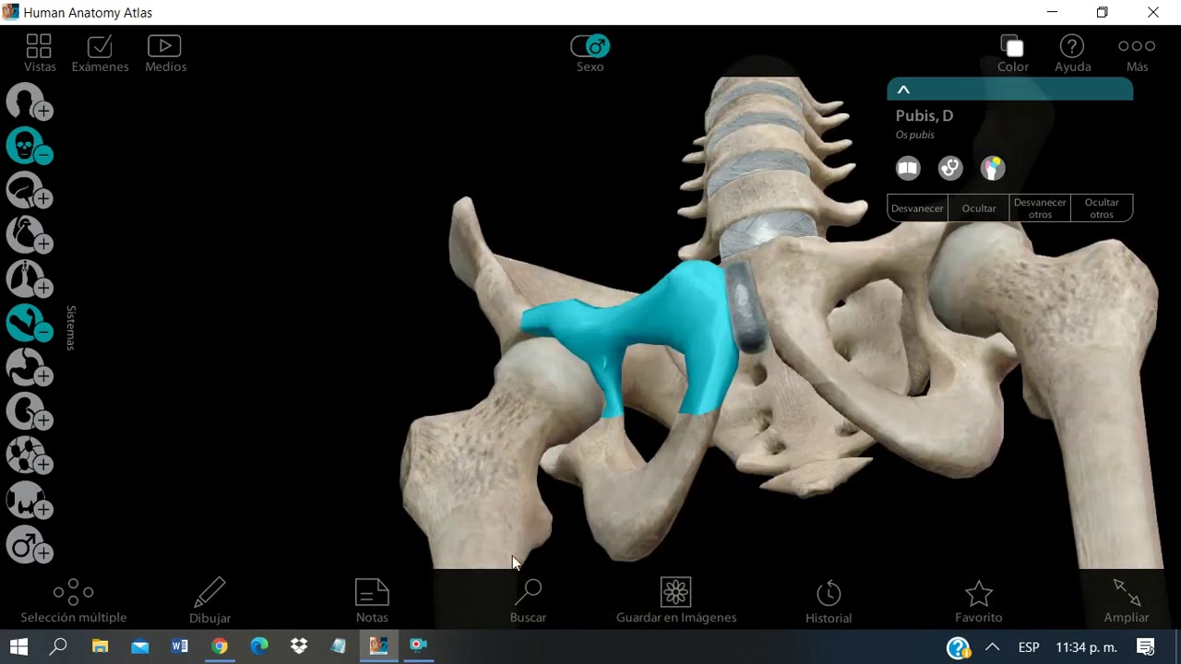Toggle the integumentary head silhouette system
The image size is (1181, 664).
click(28, 101)
